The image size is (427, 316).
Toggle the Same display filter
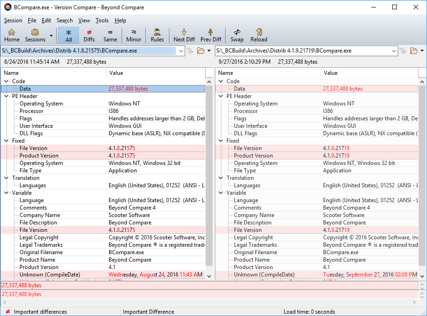coord(110,35)
